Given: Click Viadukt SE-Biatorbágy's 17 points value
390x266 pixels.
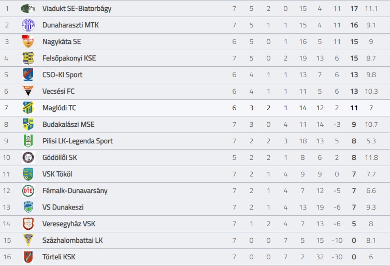Looking at the screenshot, I should 354,8.
